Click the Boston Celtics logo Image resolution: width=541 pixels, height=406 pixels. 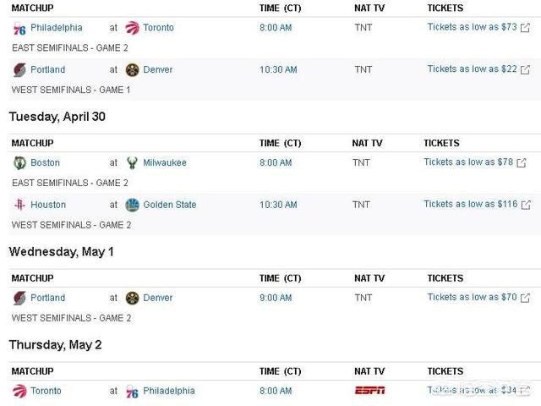[x=19, y=162]
